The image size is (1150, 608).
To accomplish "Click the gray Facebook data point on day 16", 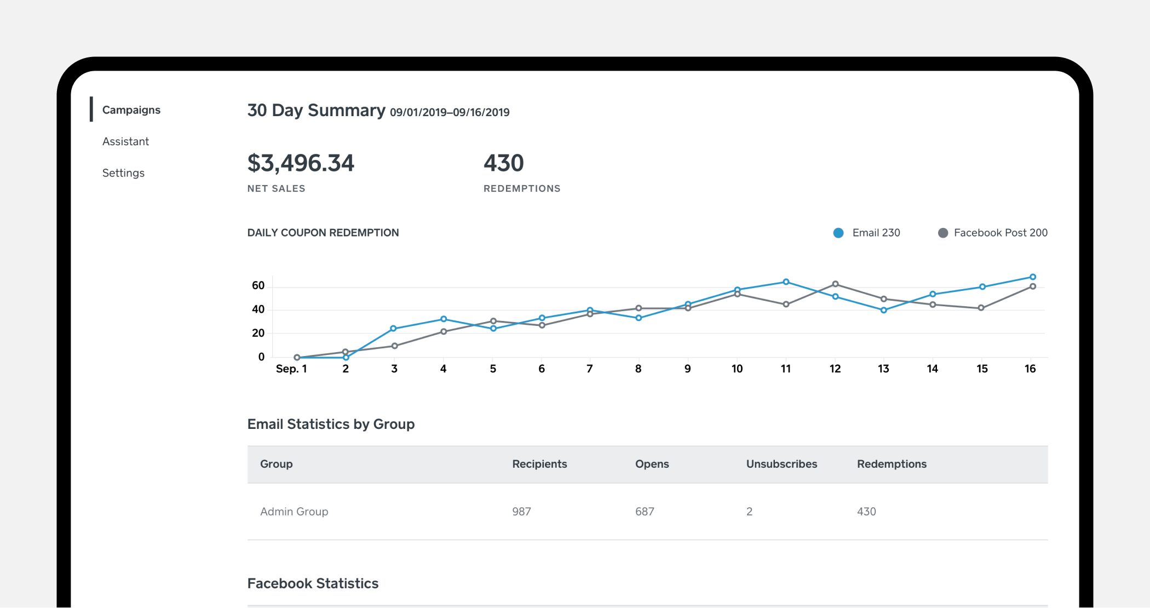I will pyautogui.click(x=1033, y=286).
